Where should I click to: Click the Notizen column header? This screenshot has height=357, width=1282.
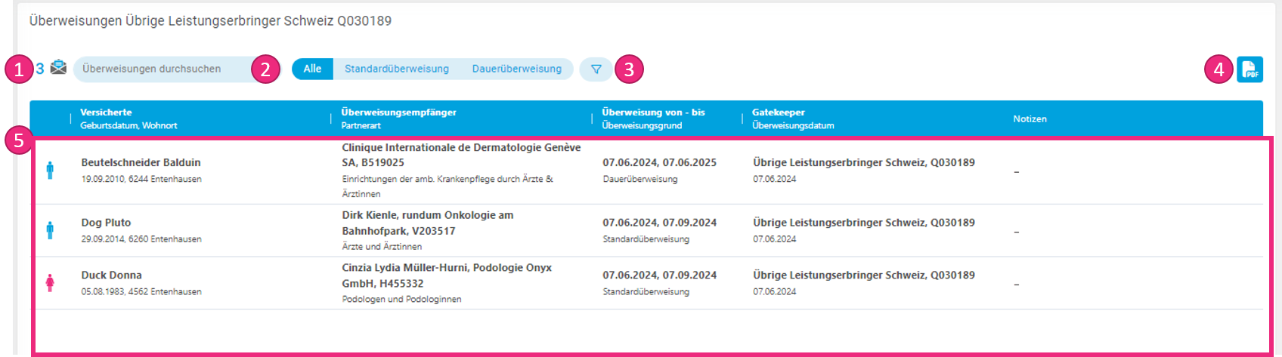(1030, 118)
